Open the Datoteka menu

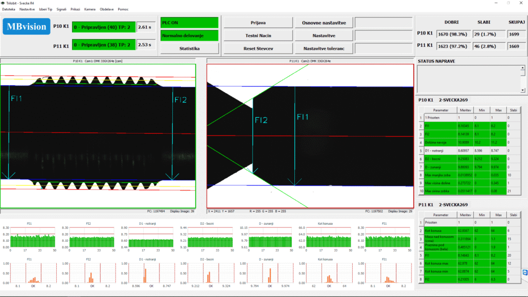(8, 9)
